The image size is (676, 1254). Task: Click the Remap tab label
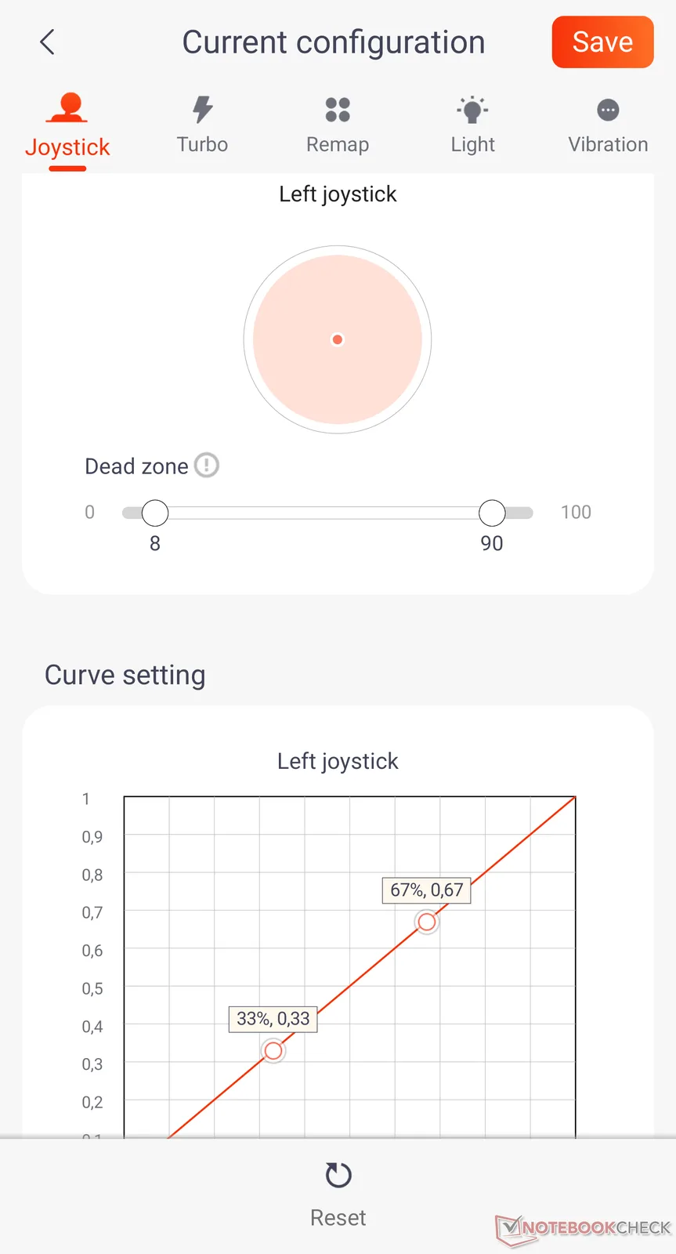tap(338, 144)
